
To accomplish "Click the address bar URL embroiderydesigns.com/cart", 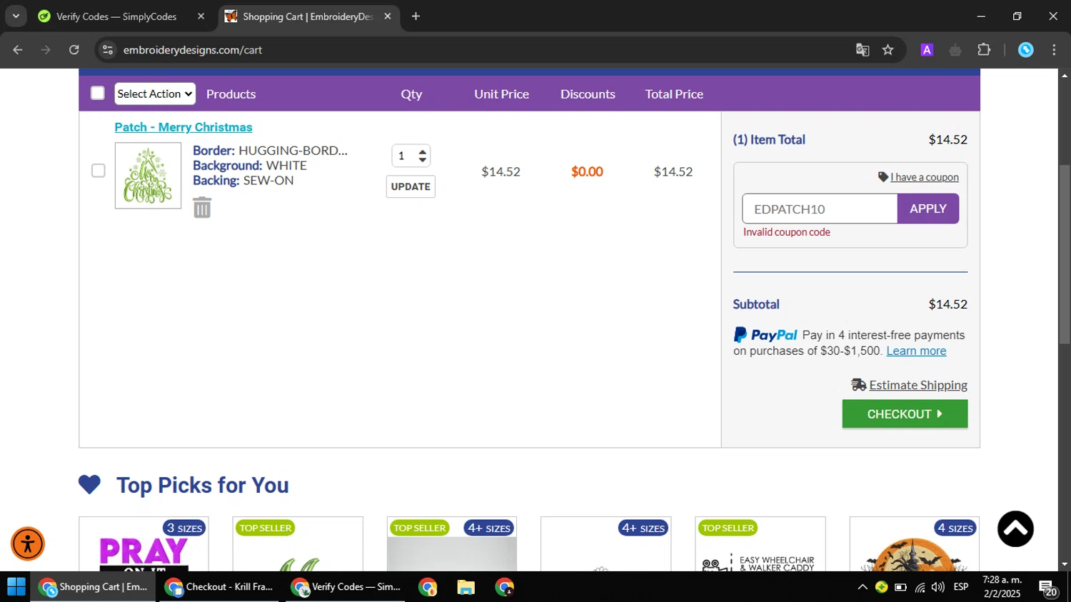I will (193, 50).
